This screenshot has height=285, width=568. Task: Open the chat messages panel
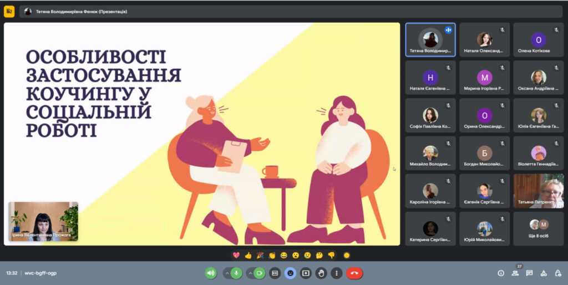tap(529, 273)
